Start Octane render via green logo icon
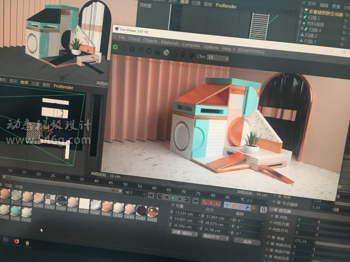 pos(116,47)
